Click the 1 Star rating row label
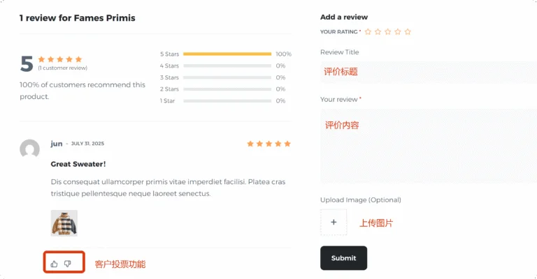The height and width of the screenshot is (279, 537). pos(168,101)
